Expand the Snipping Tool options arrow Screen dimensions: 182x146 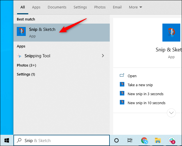pyautogui.click(x=103, y=56)
